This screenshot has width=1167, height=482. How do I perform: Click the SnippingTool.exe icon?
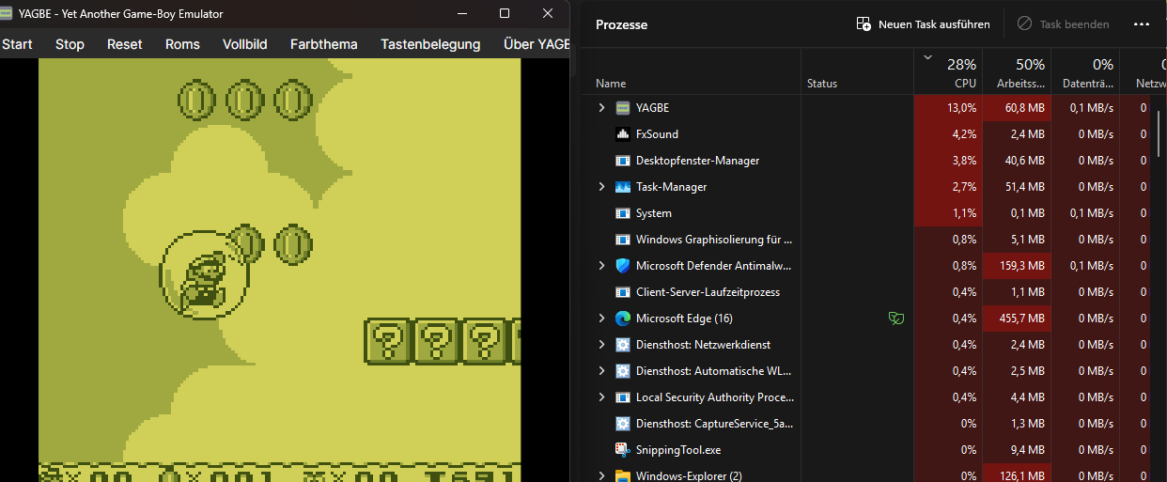pyautogui.click(x=622, y=450)
